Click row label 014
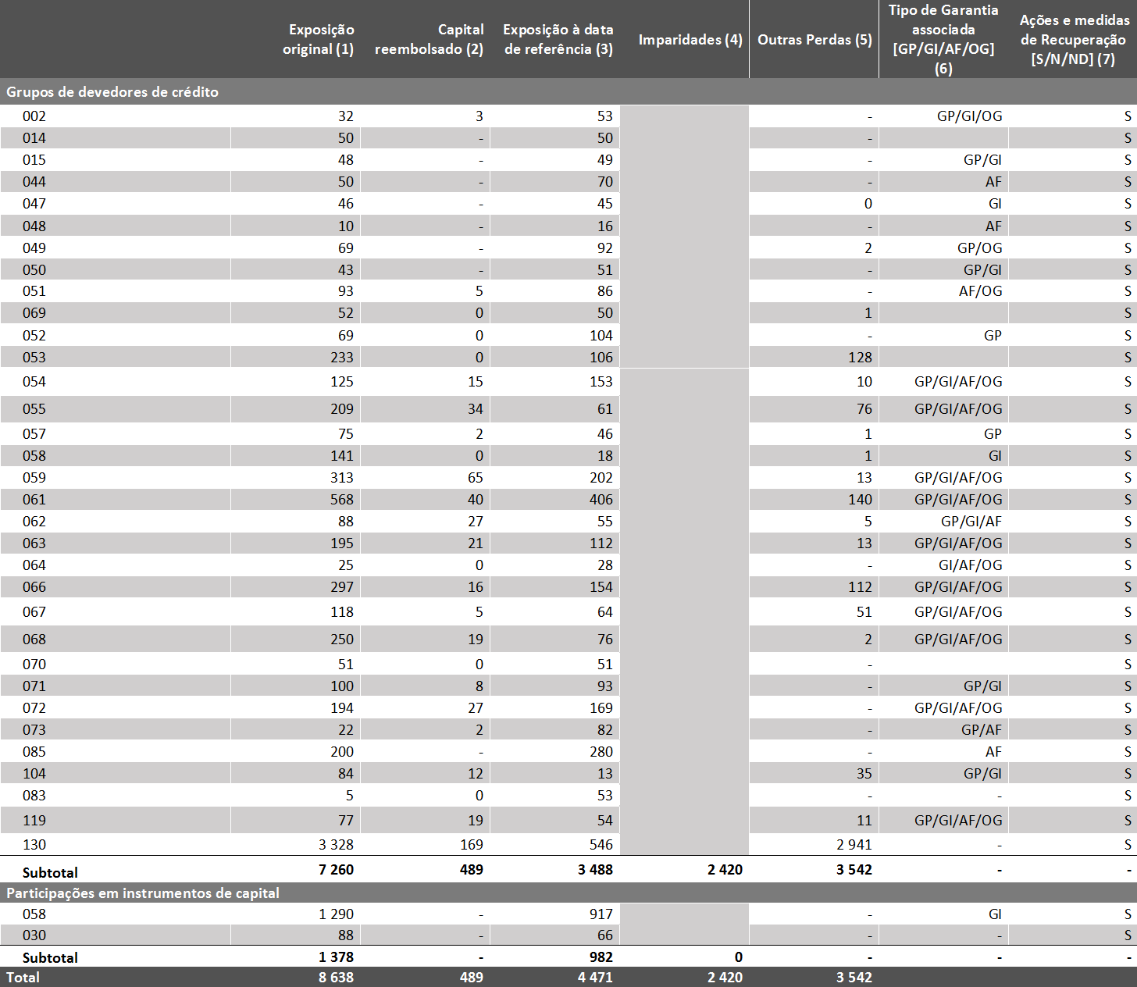Screen dimensions: 1137x987 point(34,138)
